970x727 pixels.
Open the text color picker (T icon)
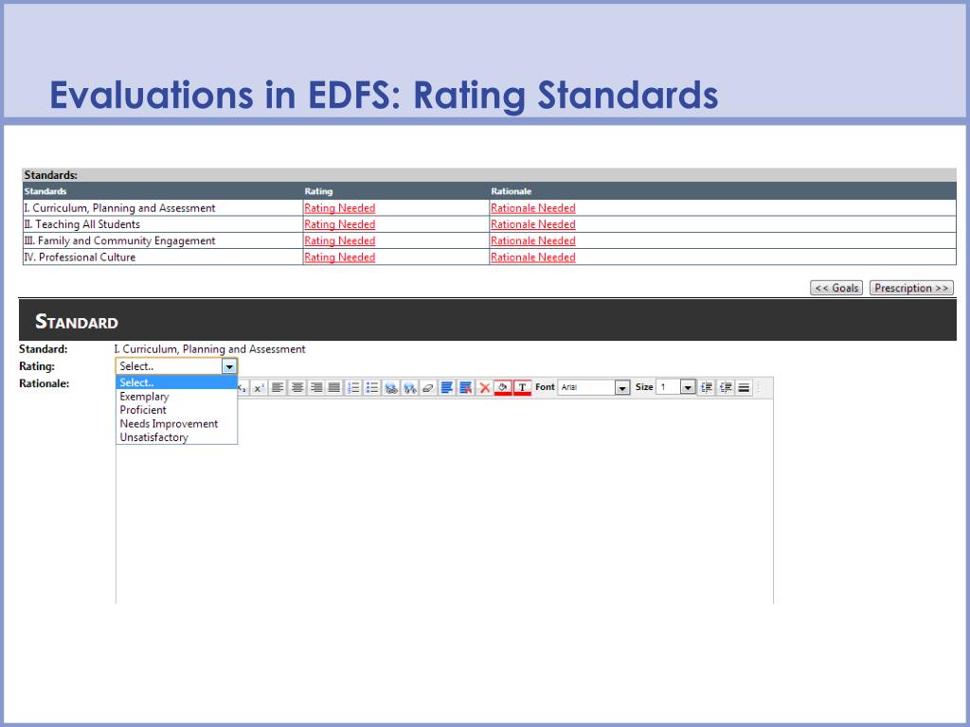tap(522, 387)
